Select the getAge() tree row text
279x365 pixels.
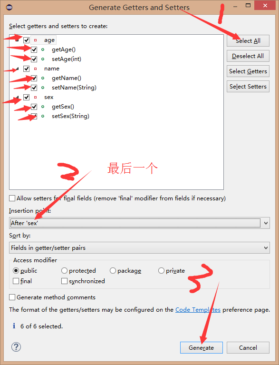(64, 49)
